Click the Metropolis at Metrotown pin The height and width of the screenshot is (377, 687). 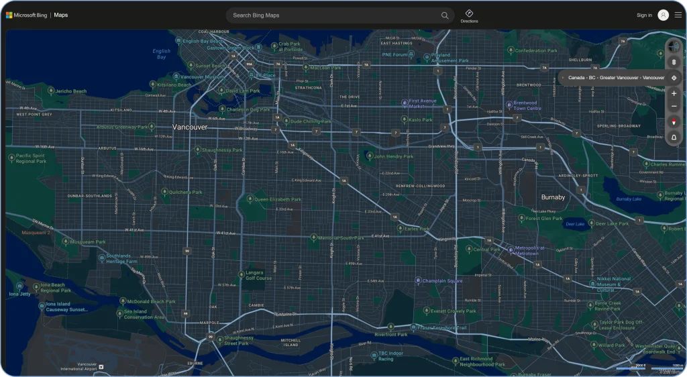(x=511, y=250)
